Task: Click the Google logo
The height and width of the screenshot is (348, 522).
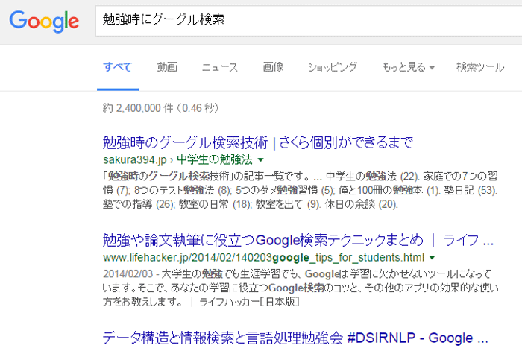Action: [x=44, y=20]
